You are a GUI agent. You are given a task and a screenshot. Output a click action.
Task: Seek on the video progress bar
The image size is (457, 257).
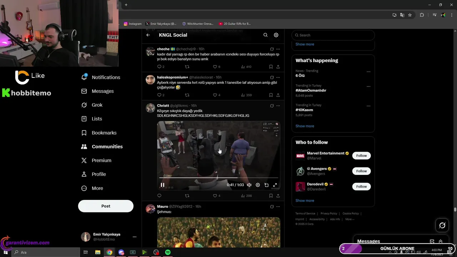click(219, 177)
